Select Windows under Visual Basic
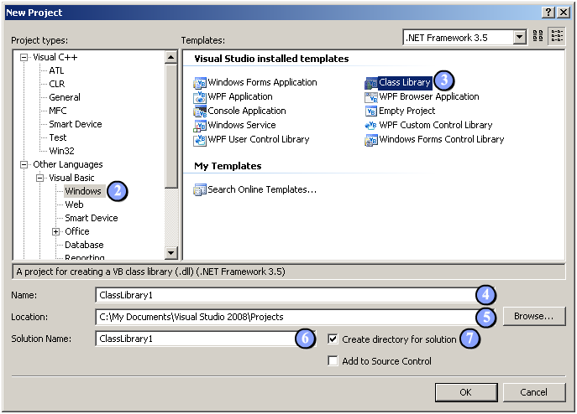Image resolution: width=577 pixels, height=414 pixels. point(83,191)
